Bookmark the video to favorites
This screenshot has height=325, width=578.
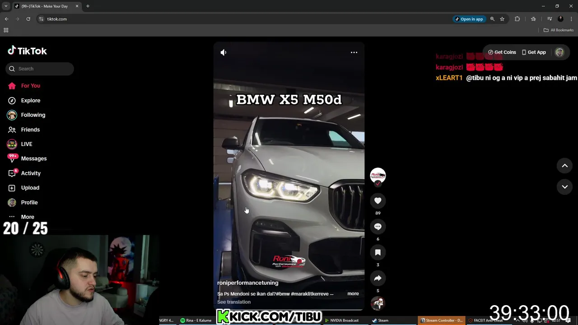pyautogui.click(x=378, y=252)
